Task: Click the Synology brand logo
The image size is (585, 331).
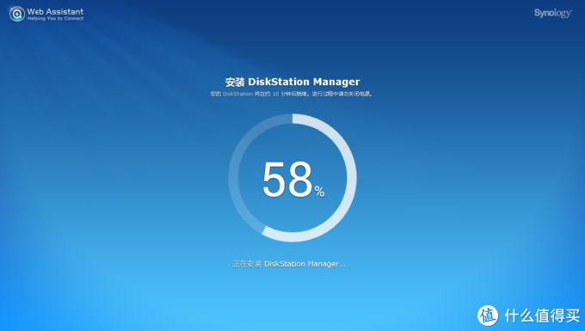Action: 552,13
